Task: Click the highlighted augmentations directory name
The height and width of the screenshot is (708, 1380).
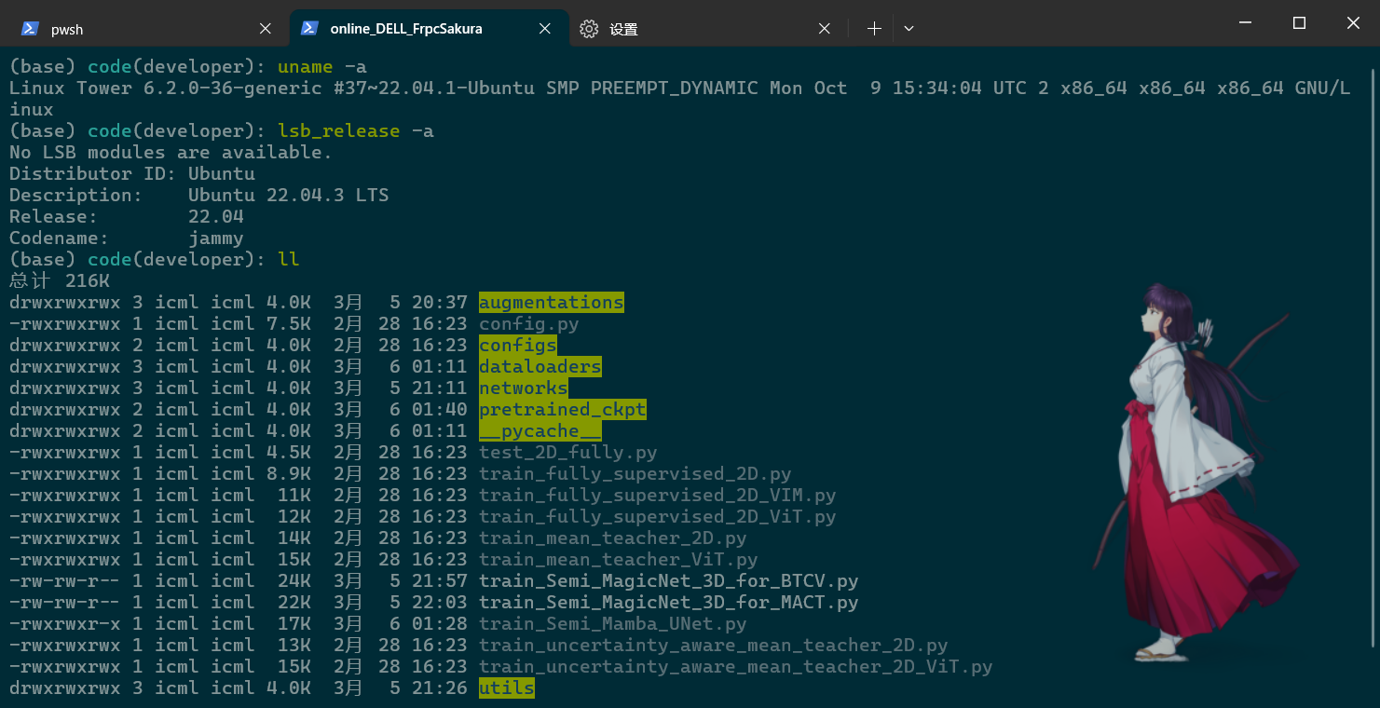Action: coord(551,302)
